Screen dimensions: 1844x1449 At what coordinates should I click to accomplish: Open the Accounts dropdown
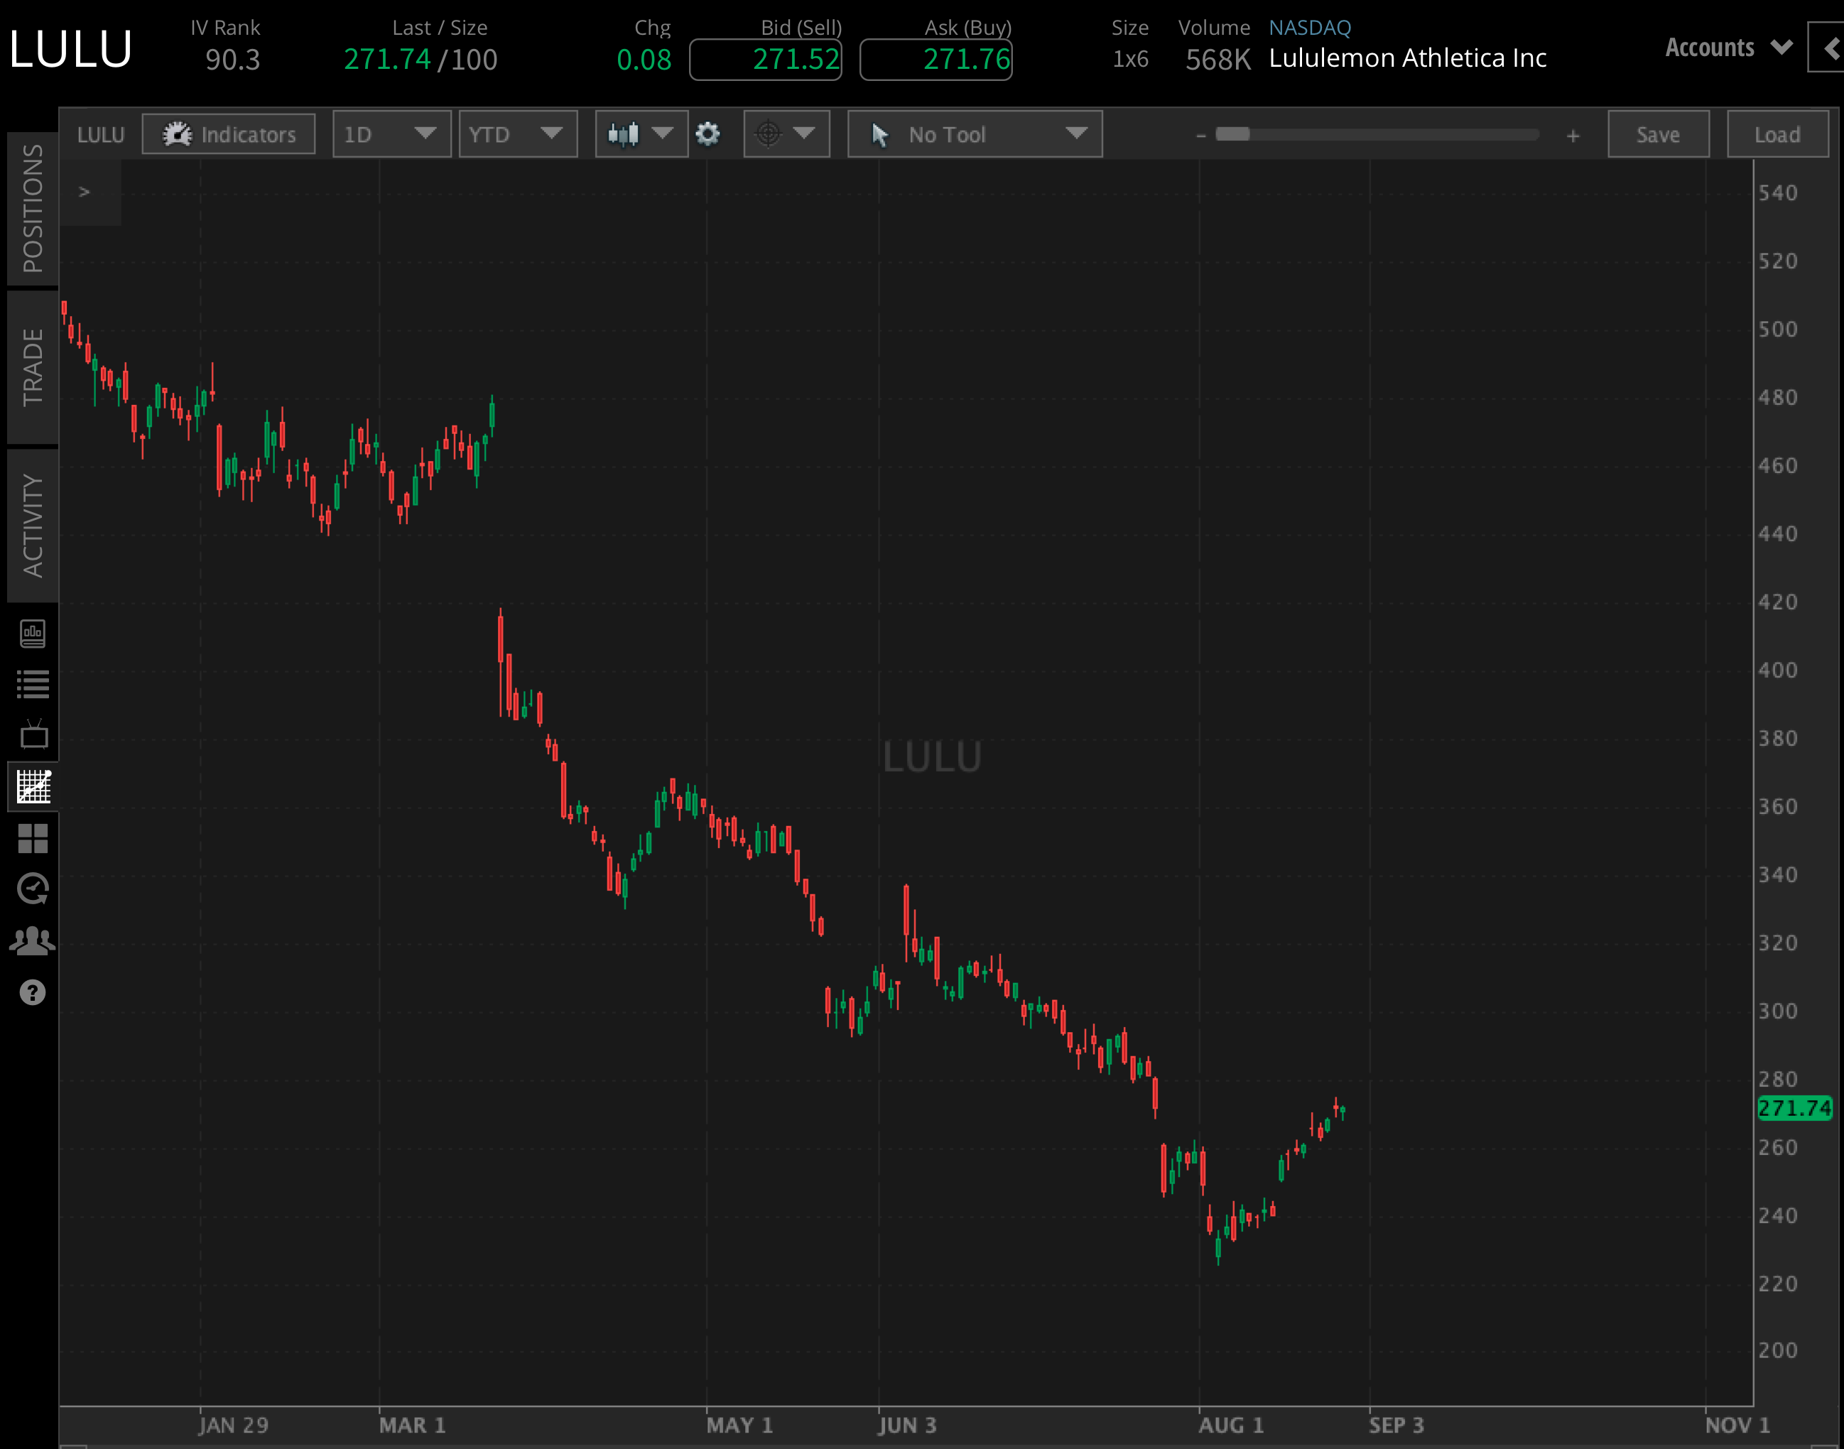click(x=1725, y=48)
